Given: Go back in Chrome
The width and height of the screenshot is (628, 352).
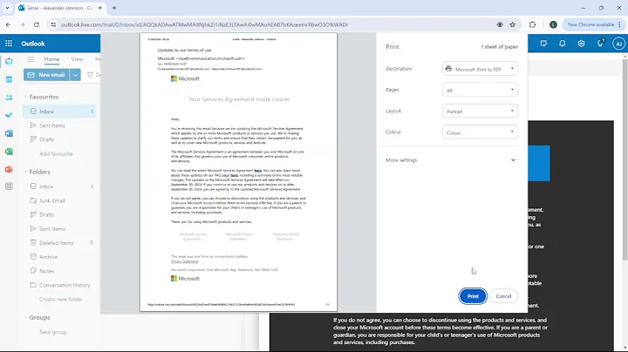Looking at the screenshot, I should (9, 24).
